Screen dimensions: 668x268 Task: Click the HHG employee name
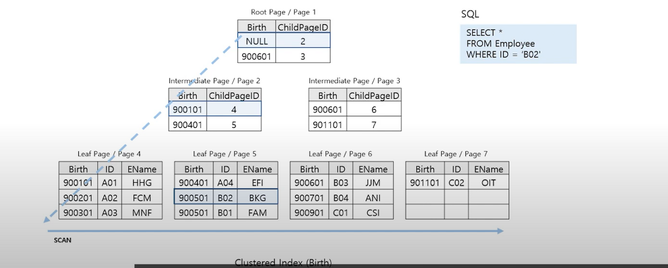[x=142, y=183]
